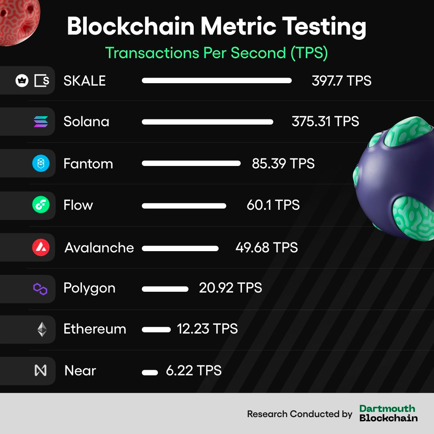Viewport: 434px width, 434px height.
Task: Click the green Flow logo icon
Action: (41, 205)
